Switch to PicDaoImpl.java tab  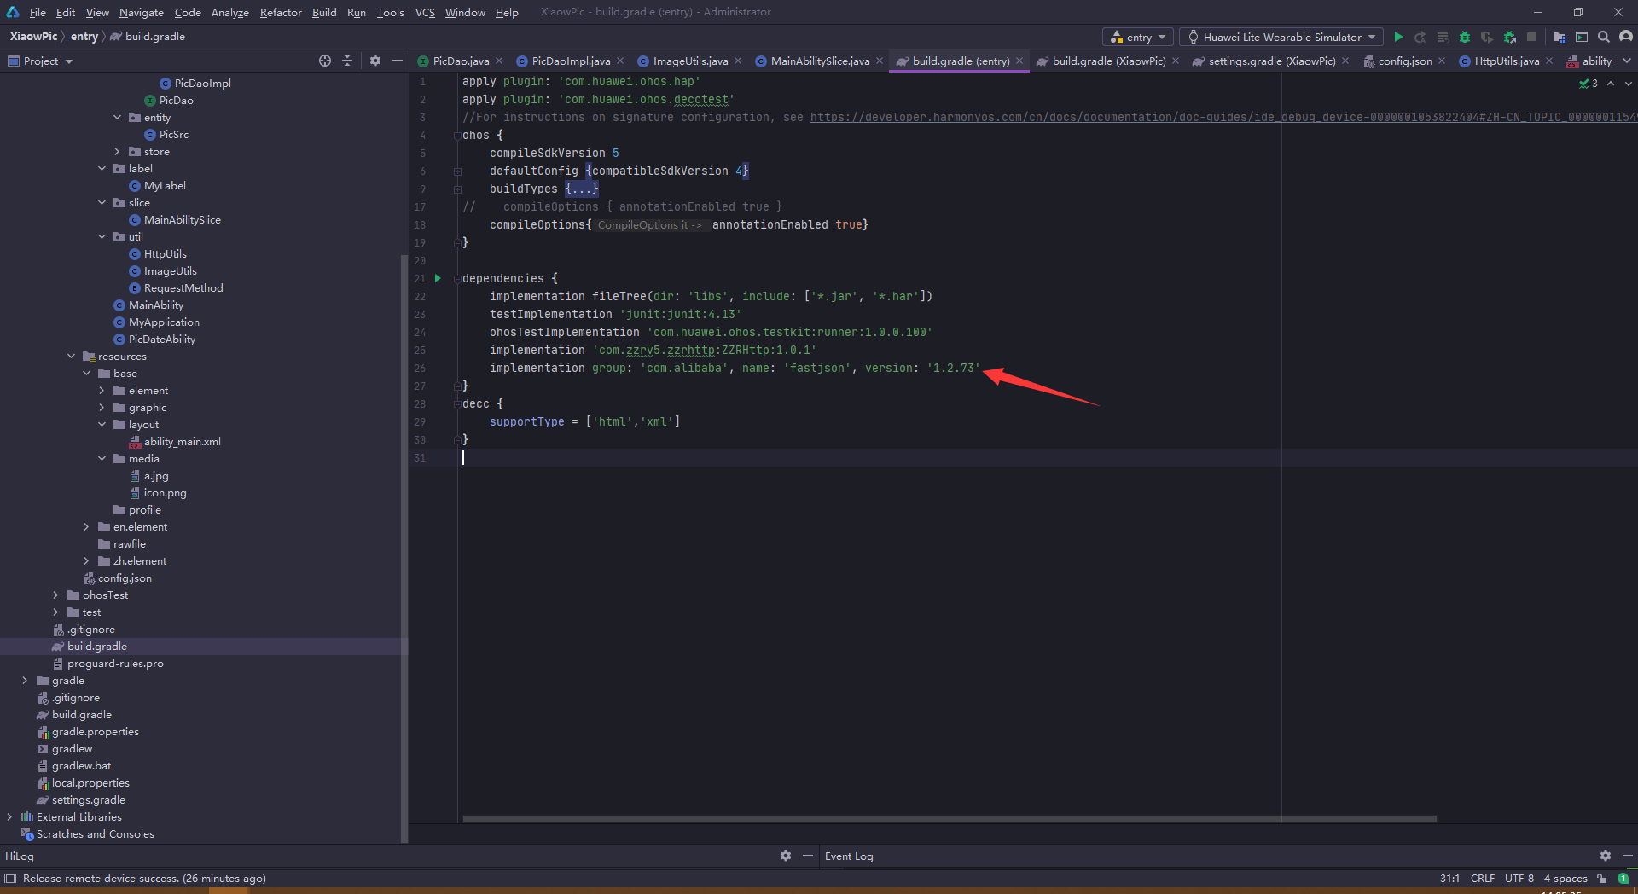(x=570, y=61)
